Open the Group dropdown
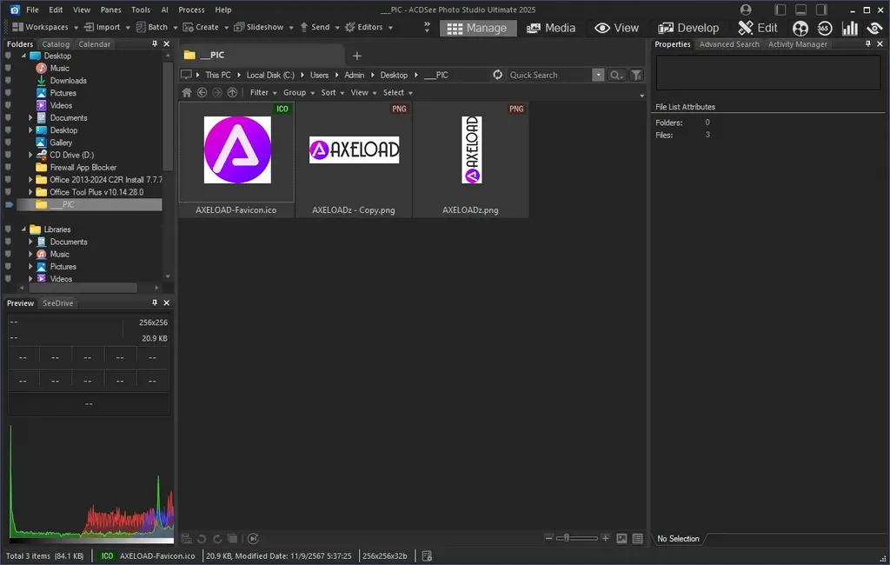Image resolution: width=890 pixels, height=565 pixels. (x=299, y=92)
